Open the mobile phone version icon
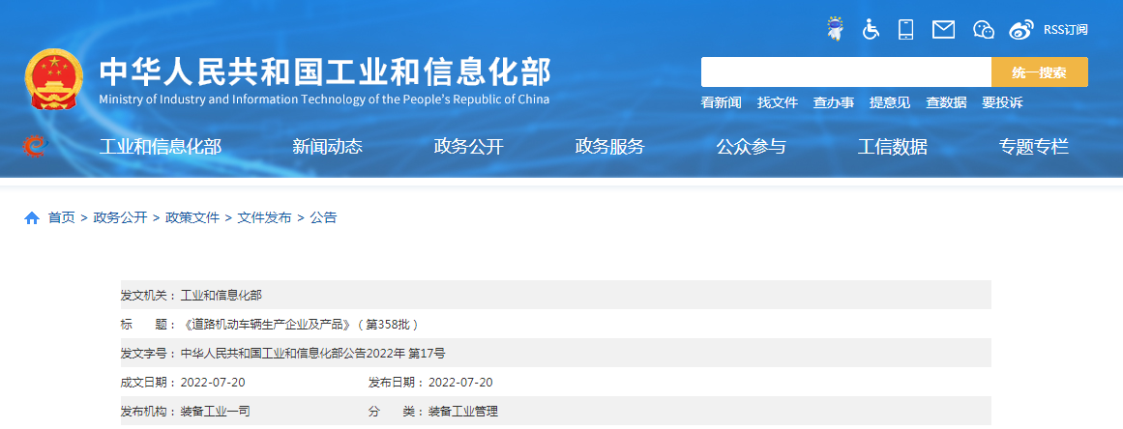Viewport: 1123px width, 429px height. click(x=906, y=29)
